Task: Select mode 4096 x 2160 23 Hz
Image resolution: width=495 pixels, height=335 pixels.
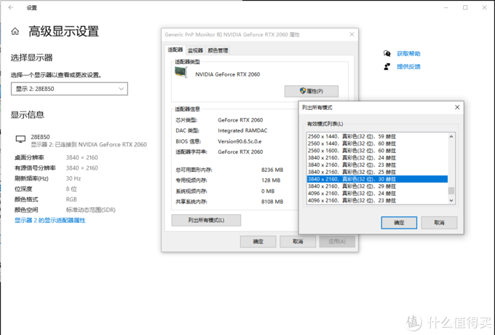Action: 377,200
